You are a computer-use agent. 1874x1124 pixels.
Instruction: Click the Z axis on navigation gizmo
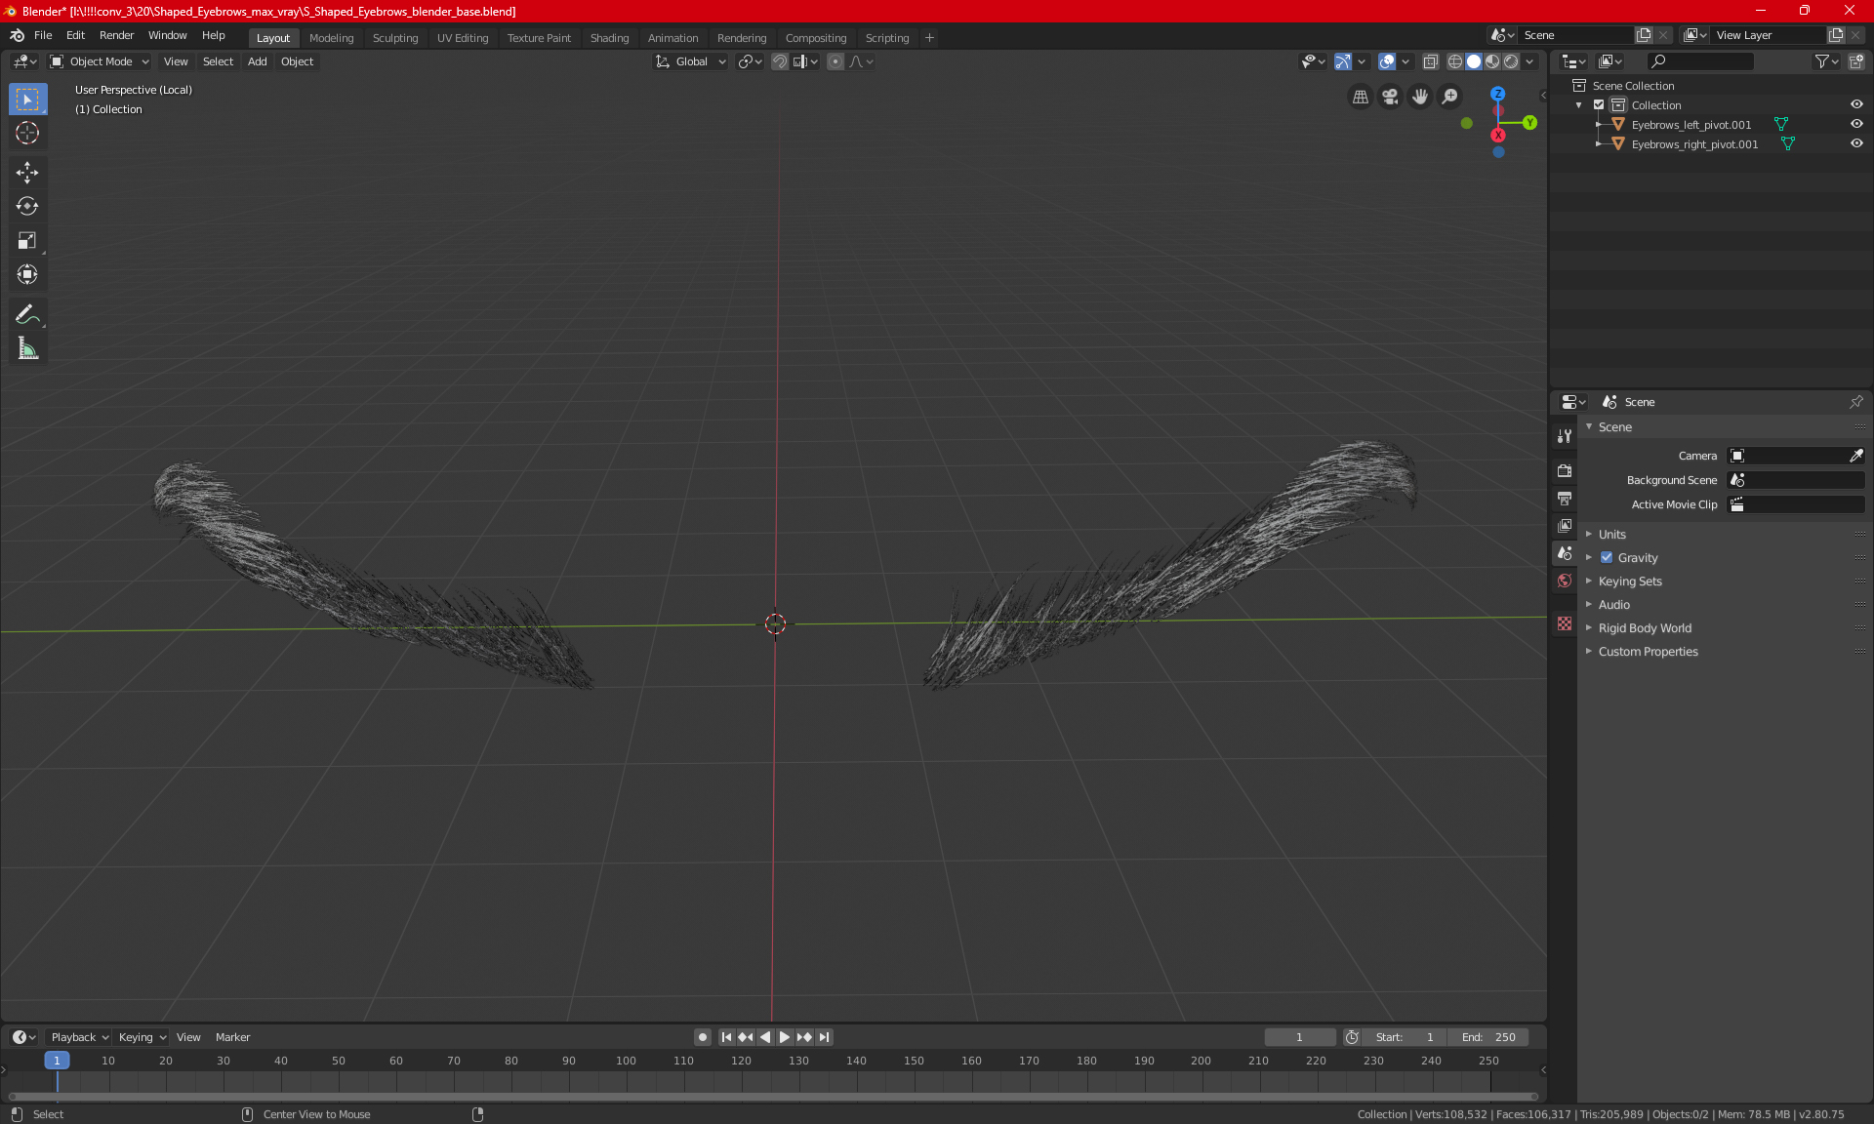pos(1497,94)
